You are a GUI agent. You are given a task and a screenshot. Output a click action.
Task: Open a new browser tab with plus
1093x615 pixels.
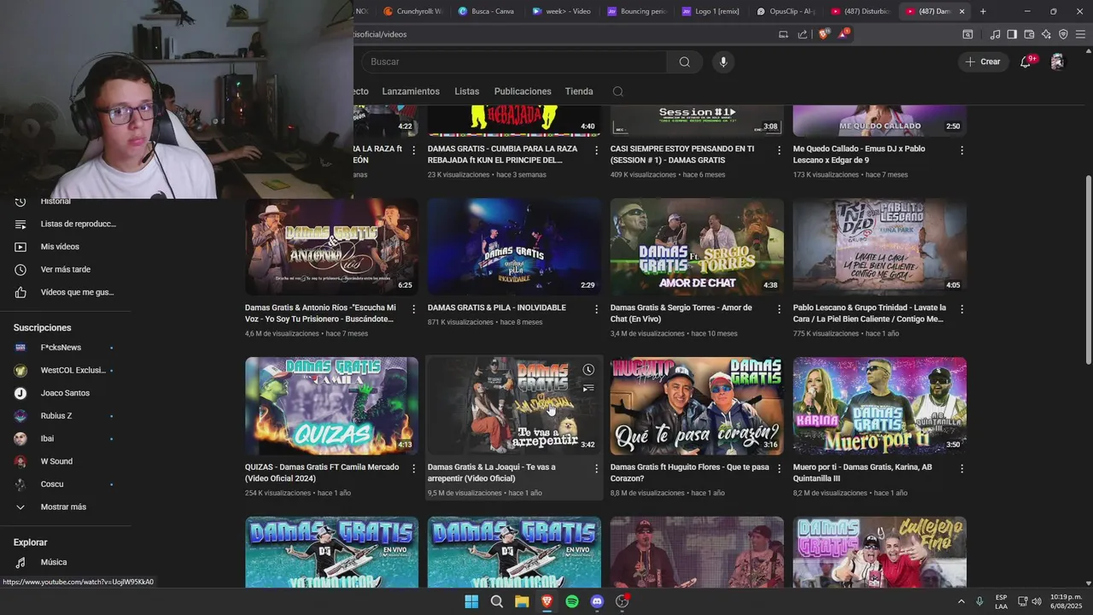click(983, 11)
